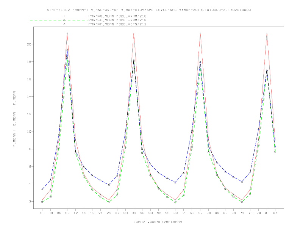Click x-axis tick label 63
Image resolution: width=300 pixels, height=232 pixels.
(217, 213)
